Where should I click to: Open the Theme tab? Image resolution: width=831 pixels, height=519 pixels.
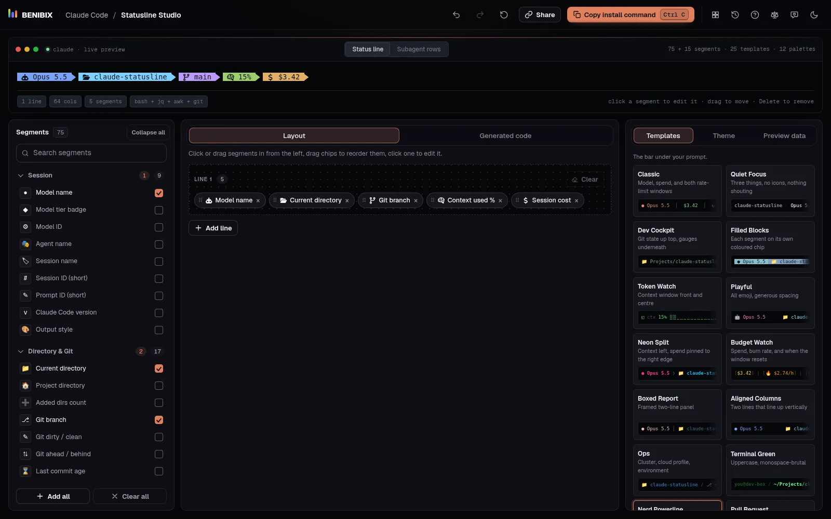click(723, 135)
